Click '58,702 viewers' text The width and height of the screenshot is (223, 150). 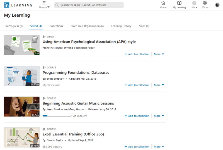pos(52,85)
